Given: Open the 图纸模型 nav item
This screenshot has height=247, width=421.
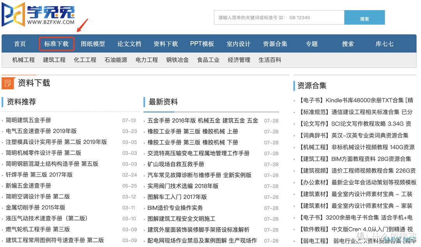Looking at the screenshot, I should tap(93, 44).
